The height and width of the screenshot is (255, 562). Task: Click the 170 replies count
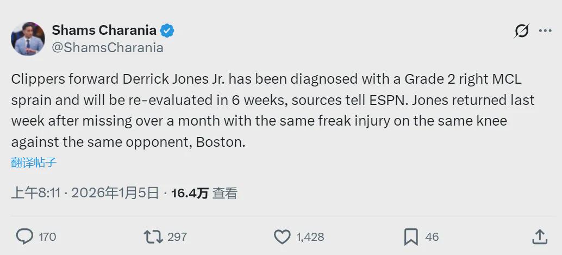[x=47, y=237]
